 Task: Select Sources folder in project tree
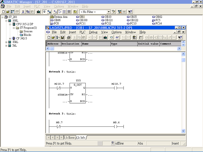point(26,31)
